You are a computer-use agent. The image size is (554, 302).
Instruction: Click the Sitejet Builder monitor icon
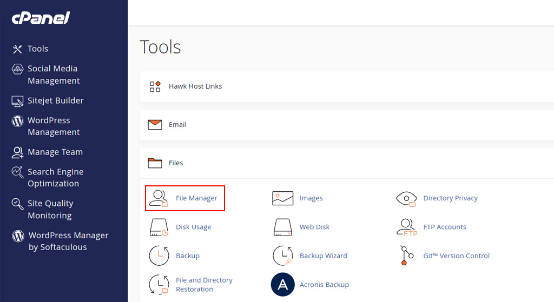17,101
